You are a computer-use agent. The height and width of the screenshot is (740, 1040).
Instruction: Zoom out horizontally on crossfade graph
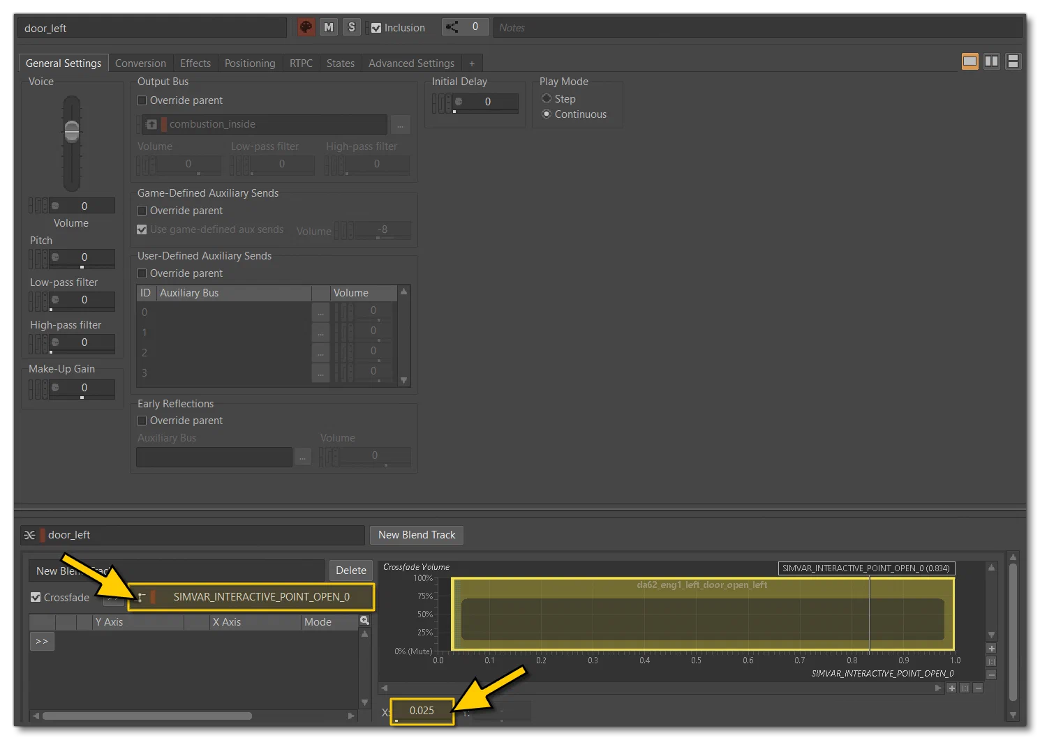tap(978, 688)
